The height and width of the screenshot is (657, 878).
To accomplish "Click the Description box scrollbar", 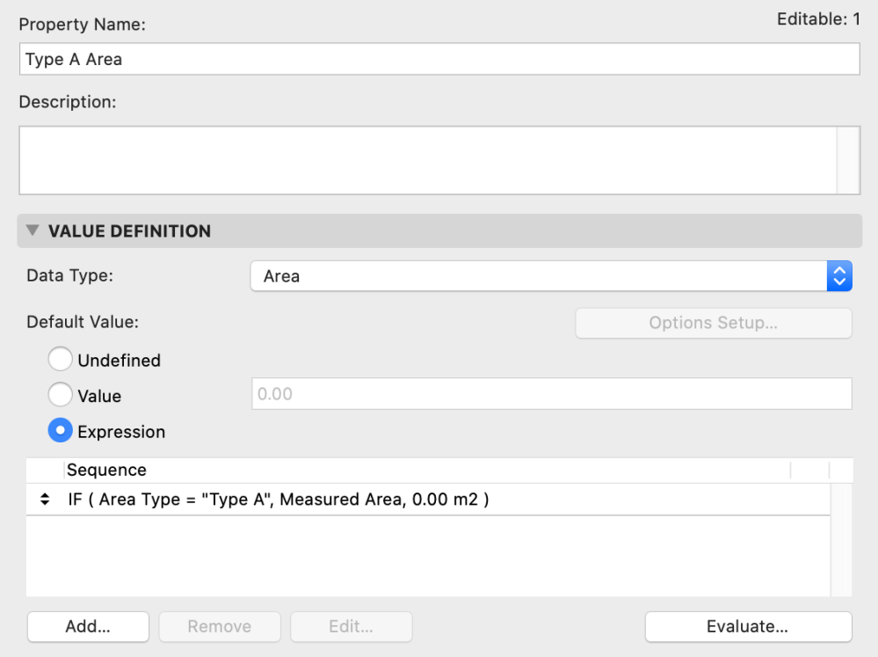I will tap(848, 159).
